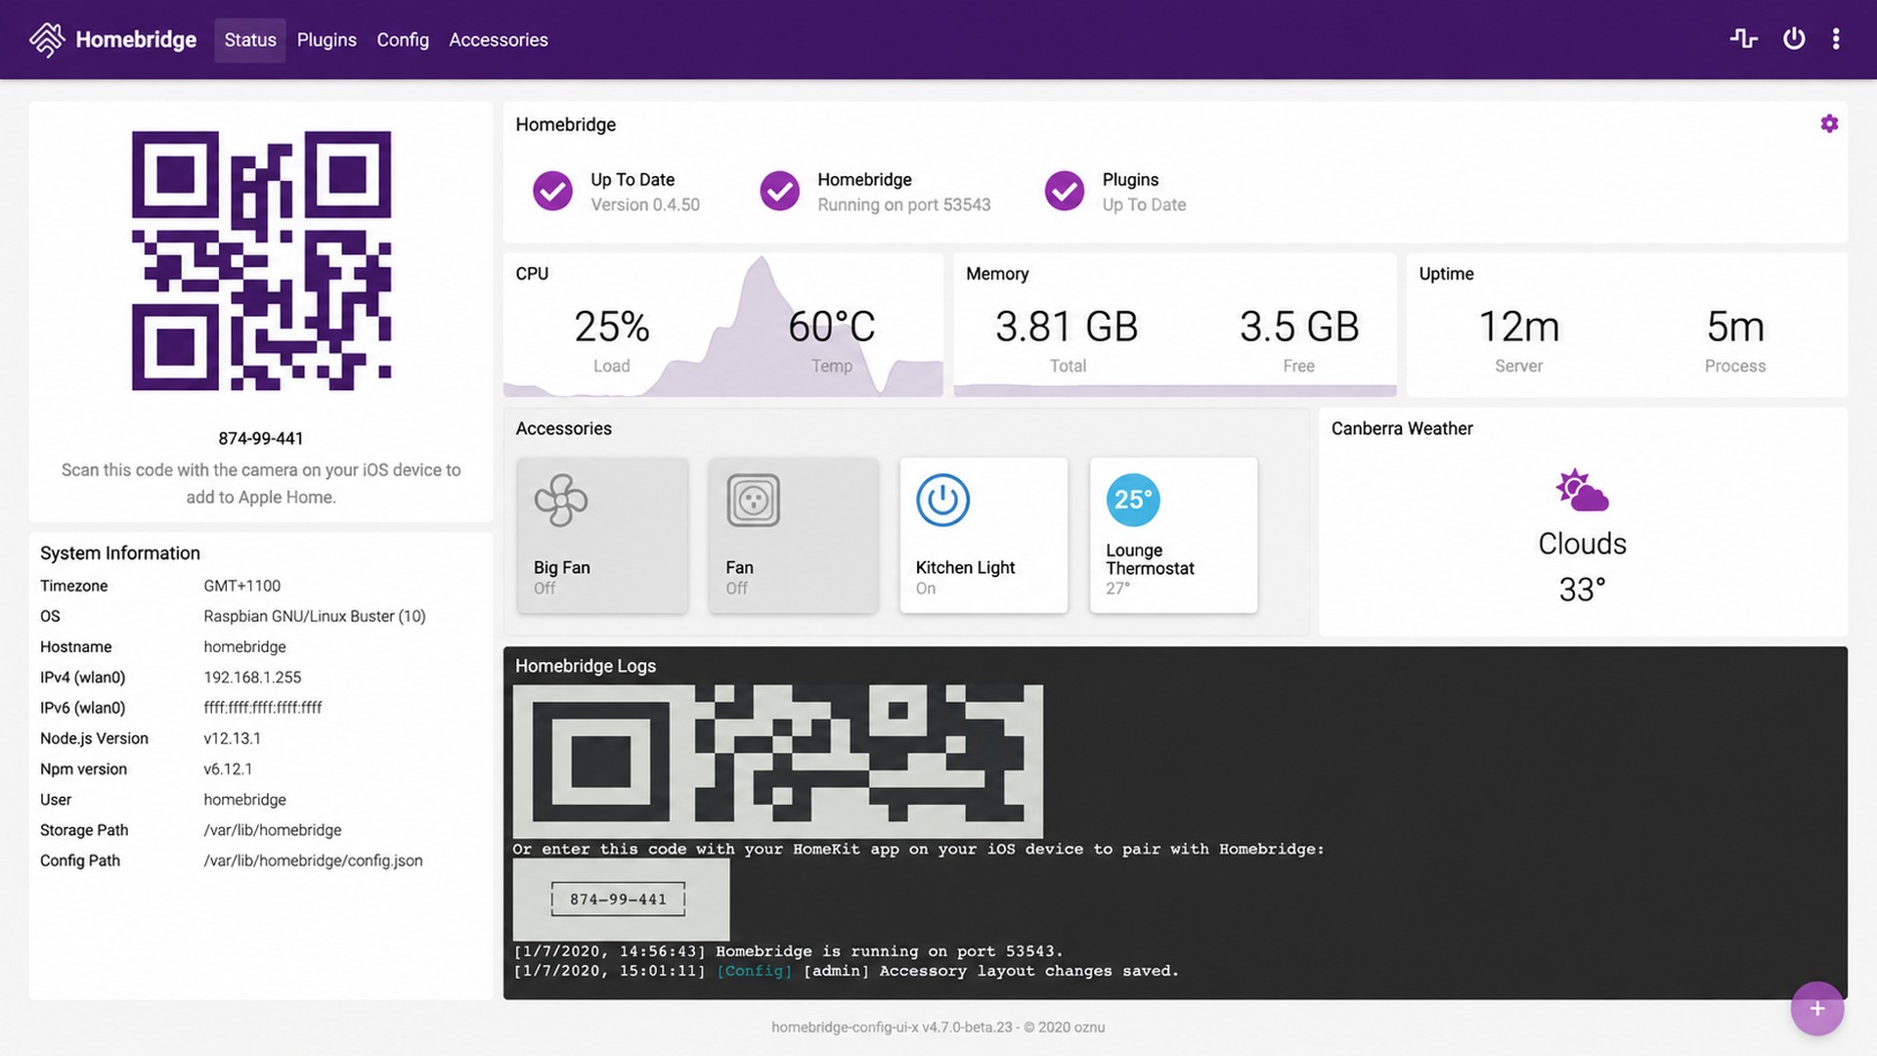
Task: Open the activity pulse icon in header
Action: point(1744,39)
